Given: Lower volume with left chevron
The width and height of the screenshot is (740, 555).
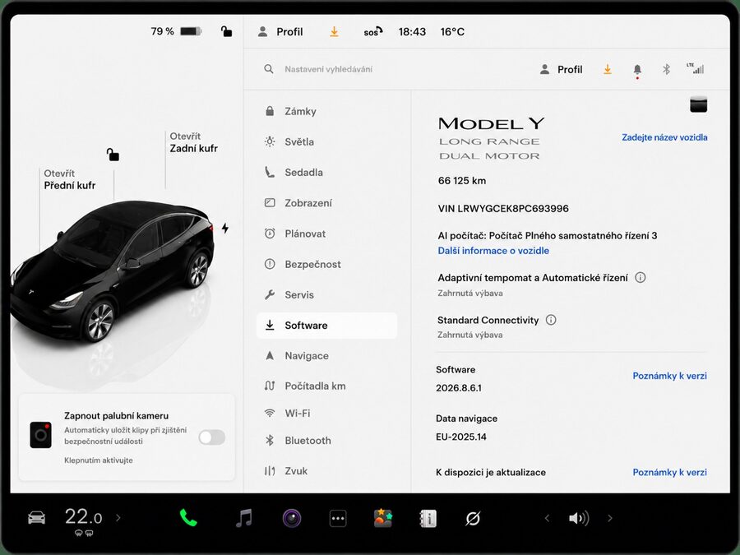Looking at the screenshot, I should [547, 518].
